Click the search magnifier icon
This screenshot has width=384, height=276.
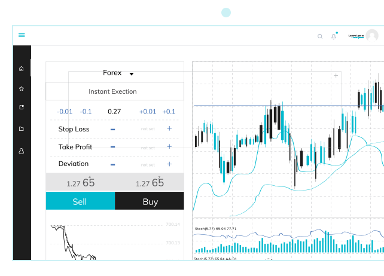320,36
